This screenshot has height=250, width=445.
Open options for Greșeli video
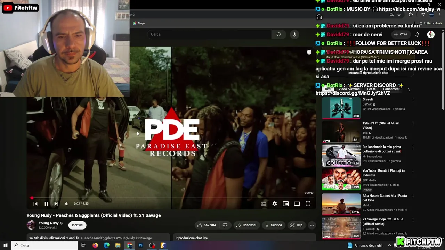413,100
